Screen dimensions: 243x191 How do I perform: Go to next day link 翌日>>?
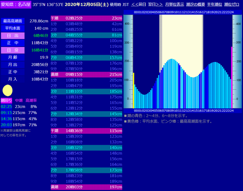155,4
